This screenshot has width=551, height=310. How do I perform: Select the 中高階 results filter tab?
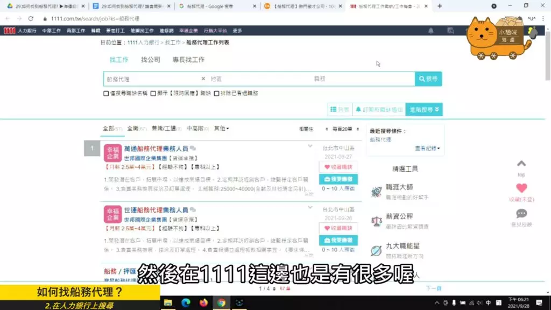tap(198, 129)
